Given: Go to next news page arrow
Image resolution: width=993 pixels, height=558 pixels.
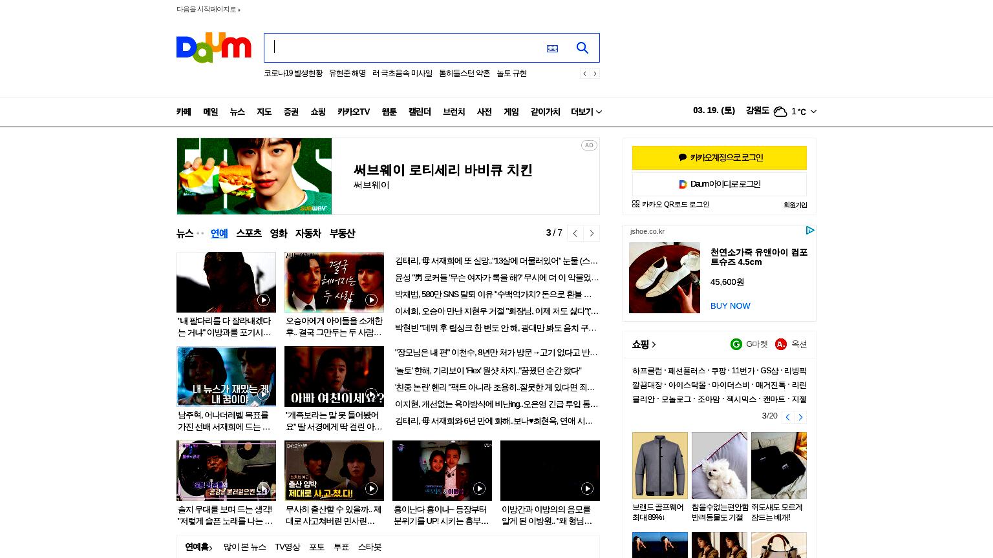Looking at the screenshot, I should pyautogui.click(x=592, y=233).
